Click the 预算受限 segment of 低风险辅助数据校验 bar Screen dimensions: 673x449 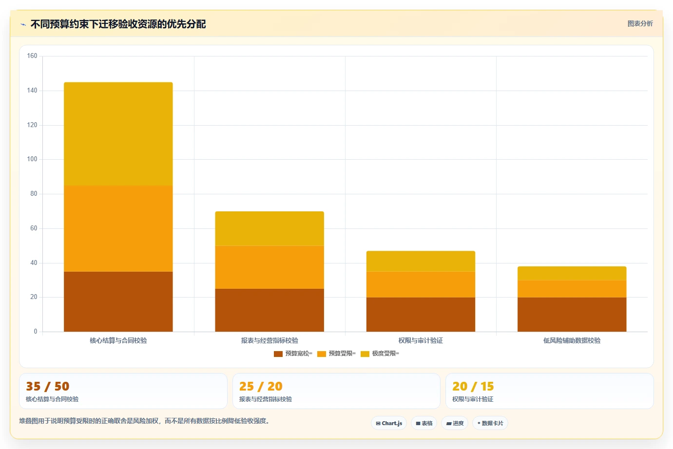point(572,289)
